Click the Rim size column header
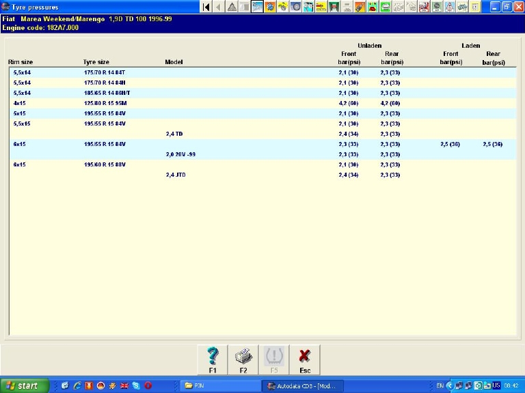Viewport: 525px width, 393px height. click(21, 62)
